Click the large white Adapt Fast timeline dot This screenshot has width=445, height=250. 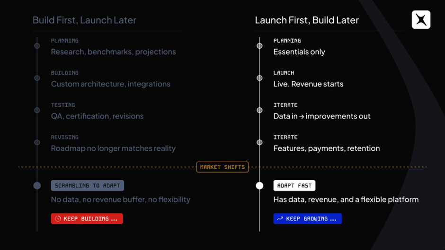259,186
